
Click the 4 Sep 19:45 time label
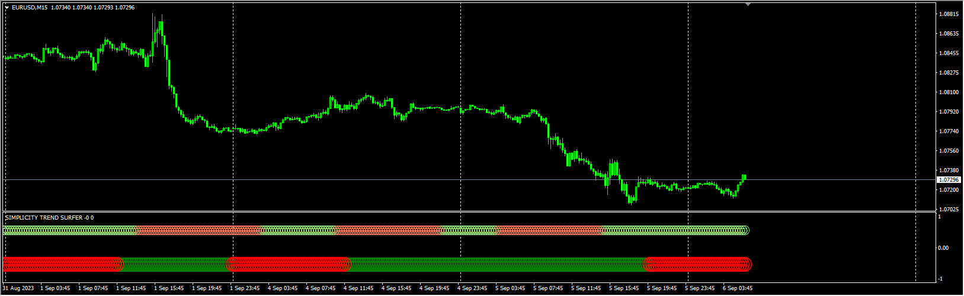point(434,288)
